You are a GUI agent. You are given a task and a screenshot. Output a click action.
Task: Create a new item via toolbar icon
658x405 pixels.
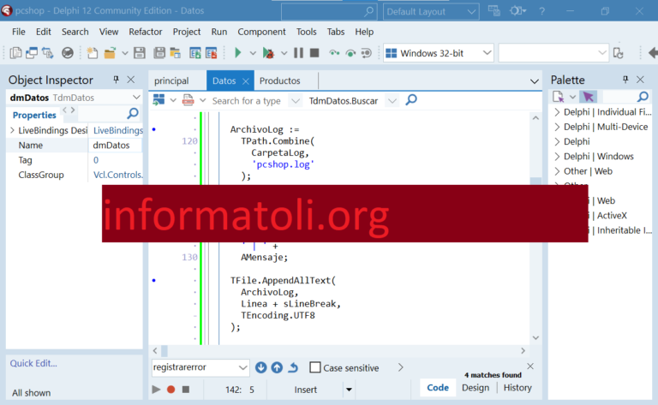pos(92,53)
